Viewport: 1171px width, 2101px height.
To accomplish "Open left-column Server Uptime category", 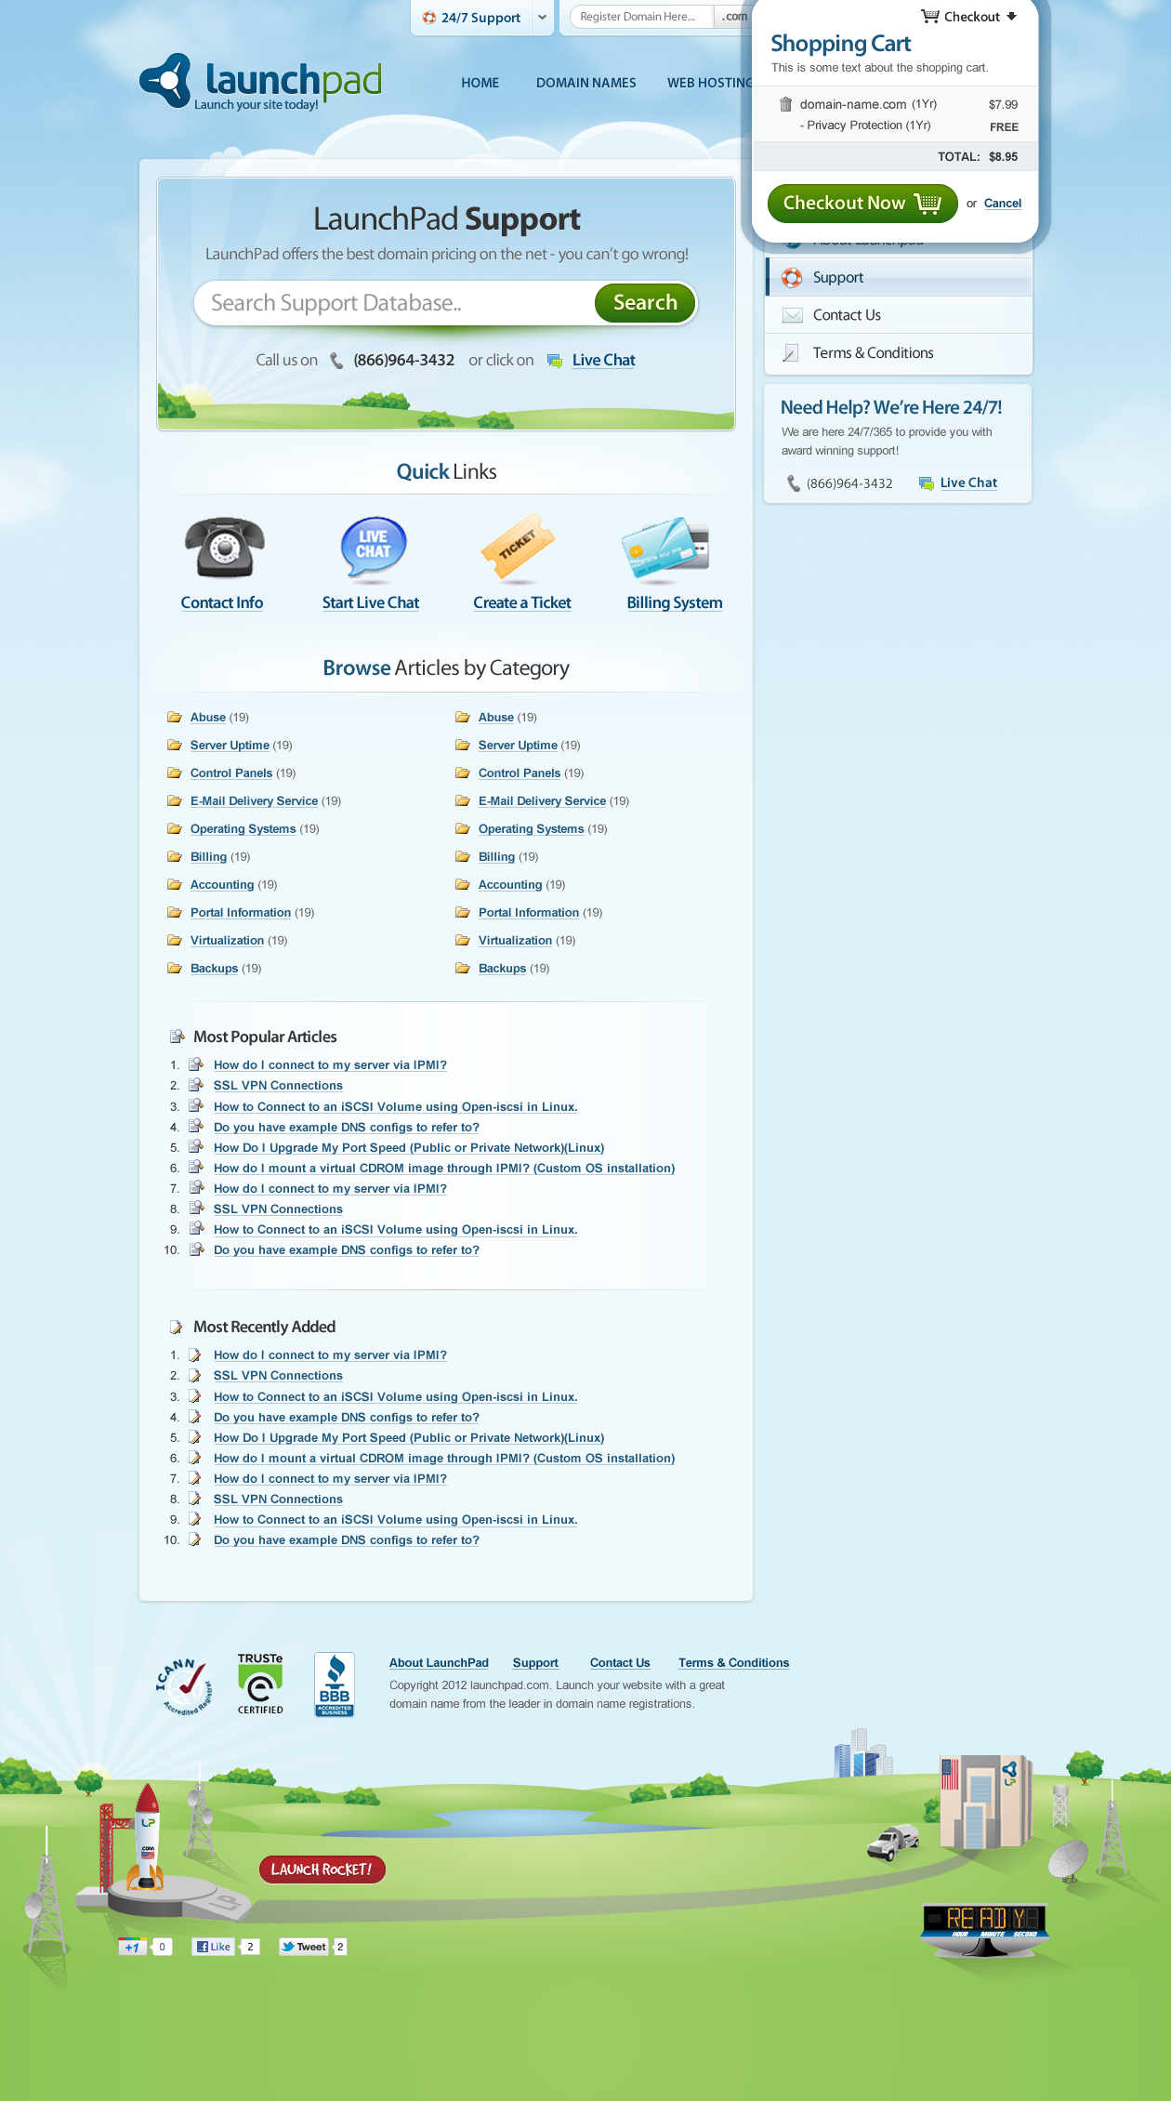I will 230,746.
